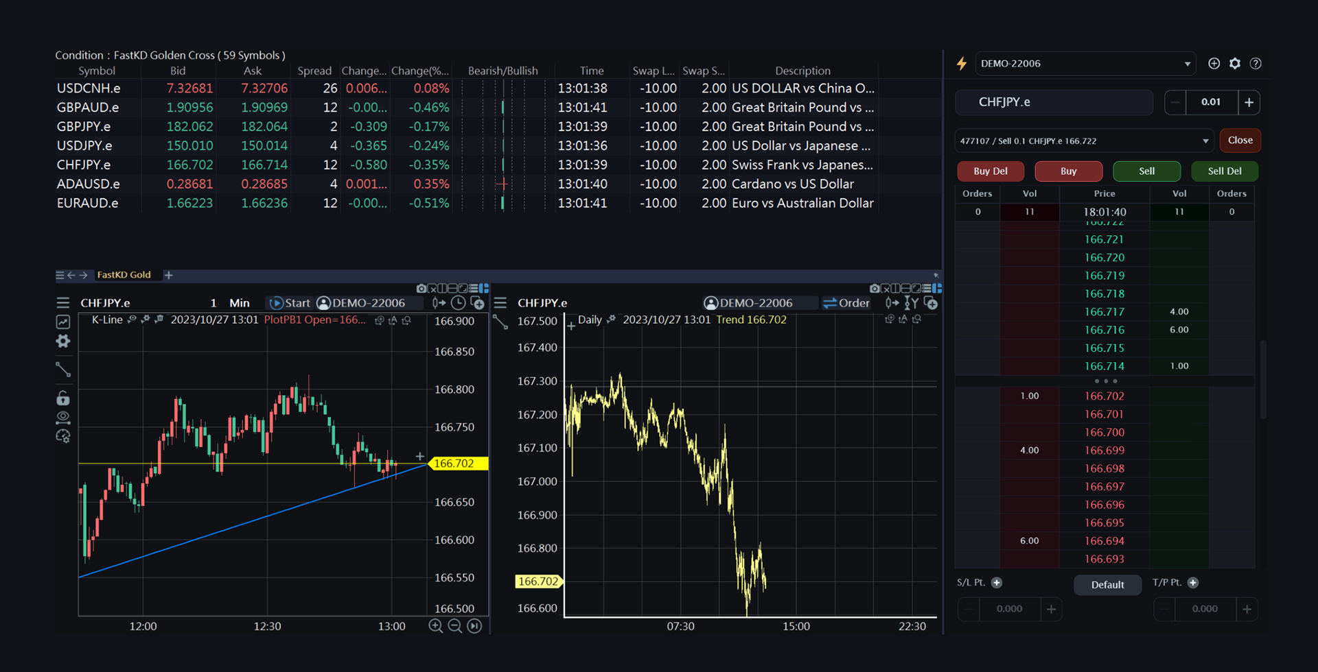This screenshot has height=672, width=1318.
Task: Click the add-chart overlay icon in right chart toolbar
Action: (x=931, y=303)
